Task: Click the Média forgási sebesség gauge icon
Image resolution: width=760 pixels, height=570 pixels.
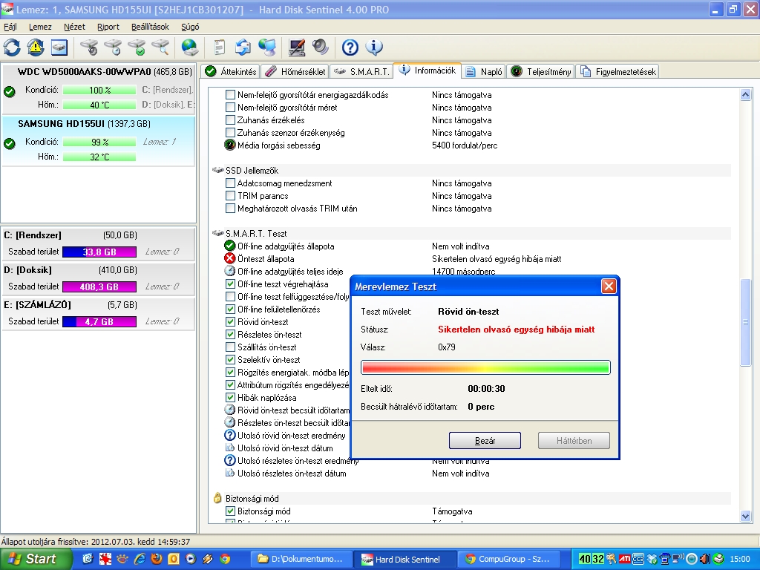Action: [230, 145]
